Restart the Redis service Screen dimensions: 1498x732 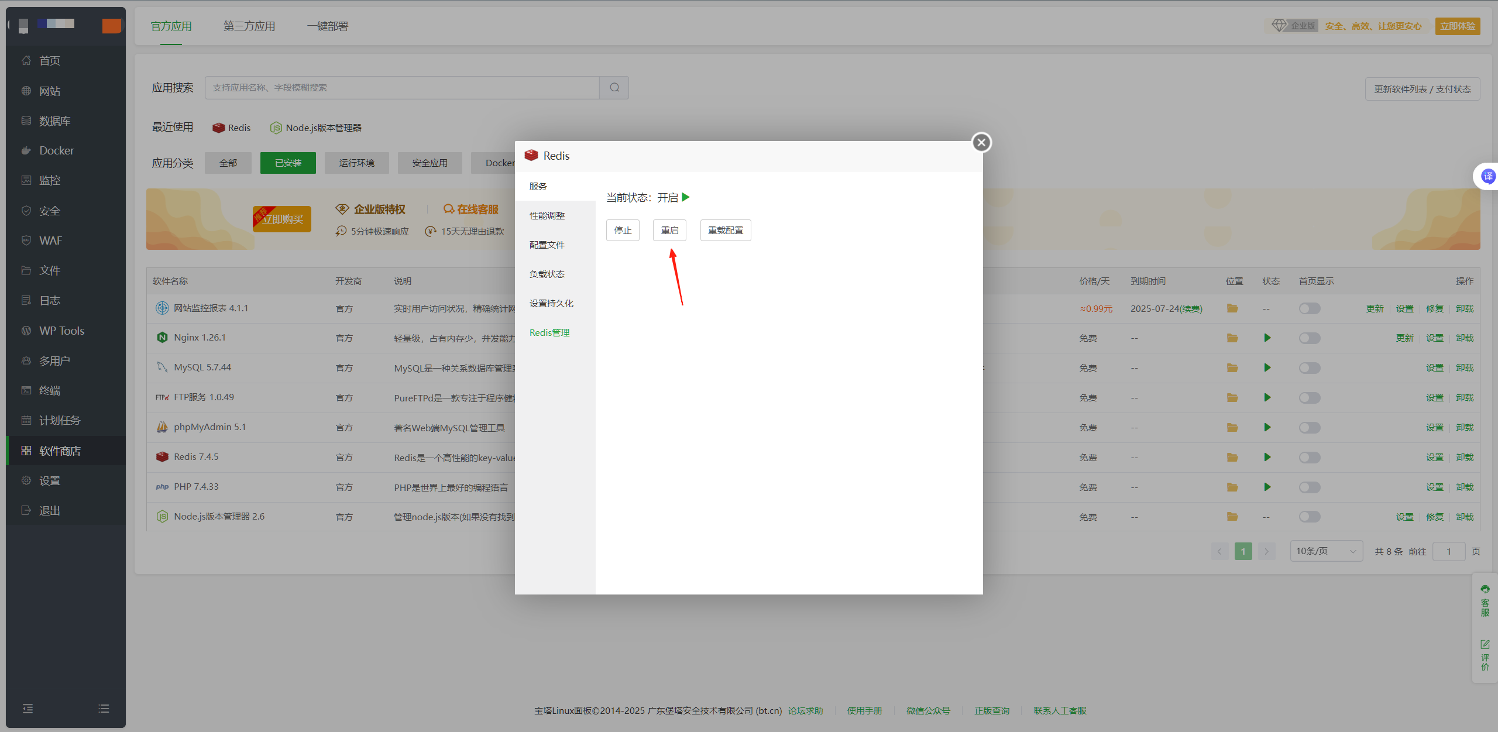coord(669,231)
